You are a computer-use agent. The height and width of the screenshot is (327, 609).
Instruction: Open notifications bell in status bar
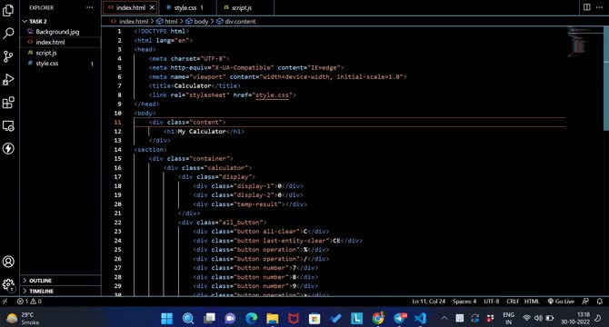600,302
